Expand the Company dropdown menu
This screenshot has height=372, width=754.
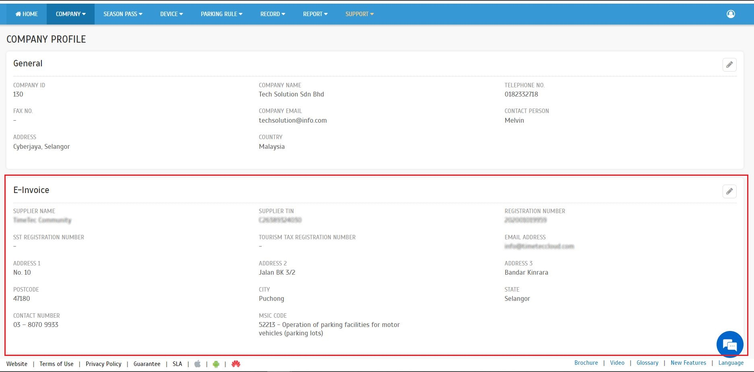pyautogui.click(x=70, y=14)
